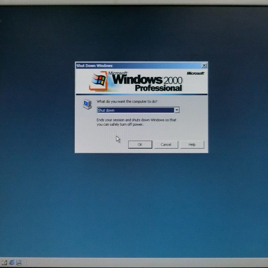This screenshot has height=268, width=268.
Task: Click the 'Professional' text in banner
Action: pos(158,88)
